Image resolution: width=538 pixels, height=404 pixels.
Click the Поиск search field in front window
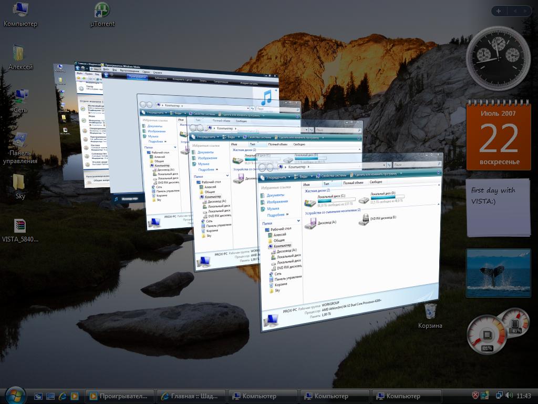[417, 164]
